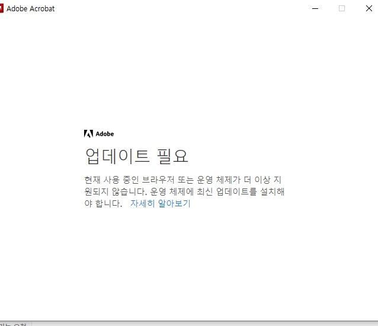
Task: Open the 자세히 알아보기 link
Action: 161,203
